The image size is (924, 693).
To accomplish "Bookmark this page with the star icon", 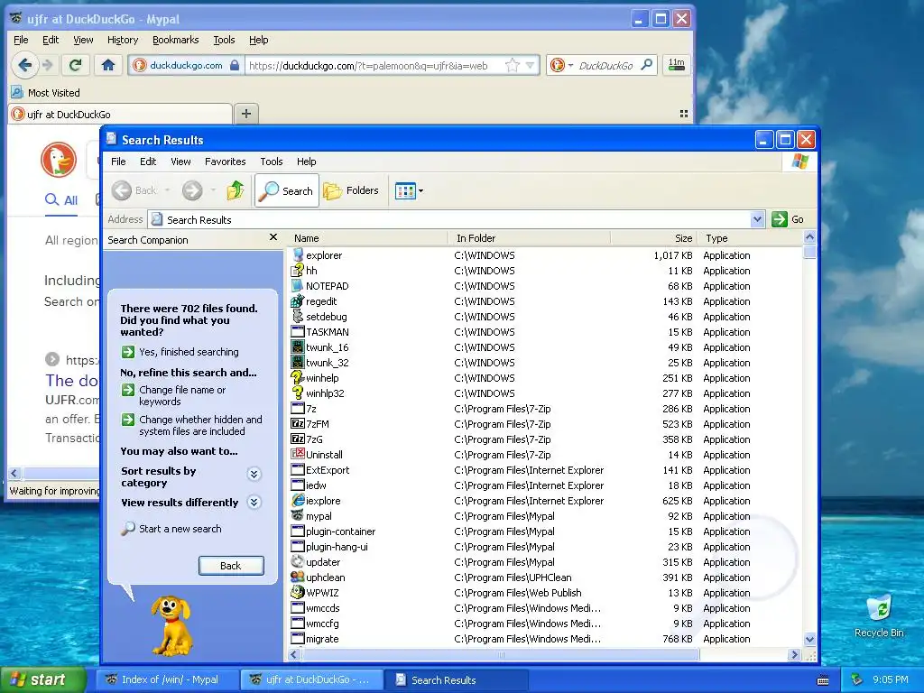I will click(x=513, y=65).
